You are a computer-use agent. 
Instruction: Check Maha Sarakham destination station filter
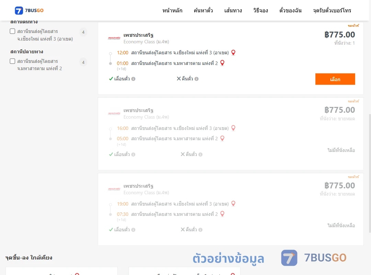tap(13, 61)
